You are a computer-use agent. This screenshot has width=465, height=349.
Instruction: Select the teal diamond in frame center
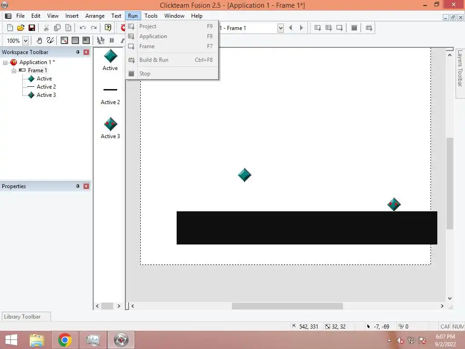[245, 175]
